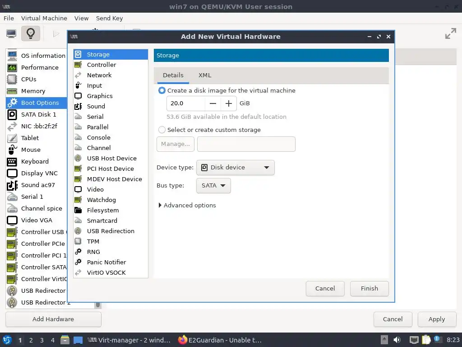Open the taskbar volume speaker icon
Screen dimensions: 462x347
397,340
